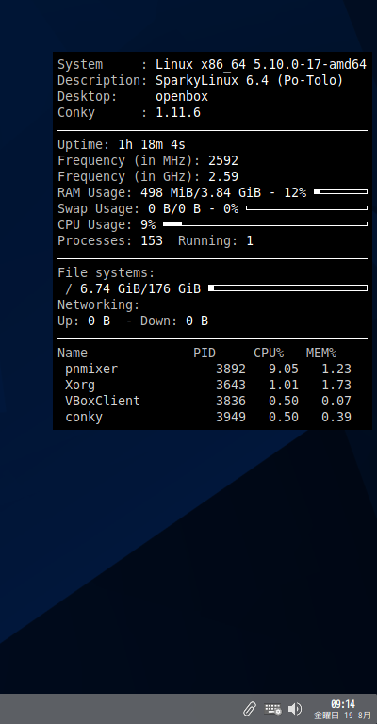The width and height of the screenshot is (377, 724).
Task: Click the Swap Usage progress bar
Action: (307, 207)
